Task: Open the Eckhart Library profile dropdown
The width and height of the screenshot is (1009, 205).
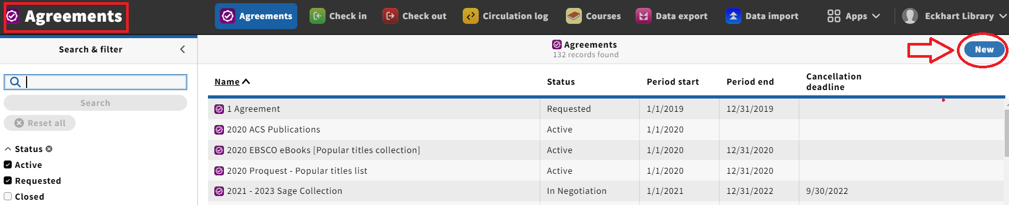Action: 954,16
